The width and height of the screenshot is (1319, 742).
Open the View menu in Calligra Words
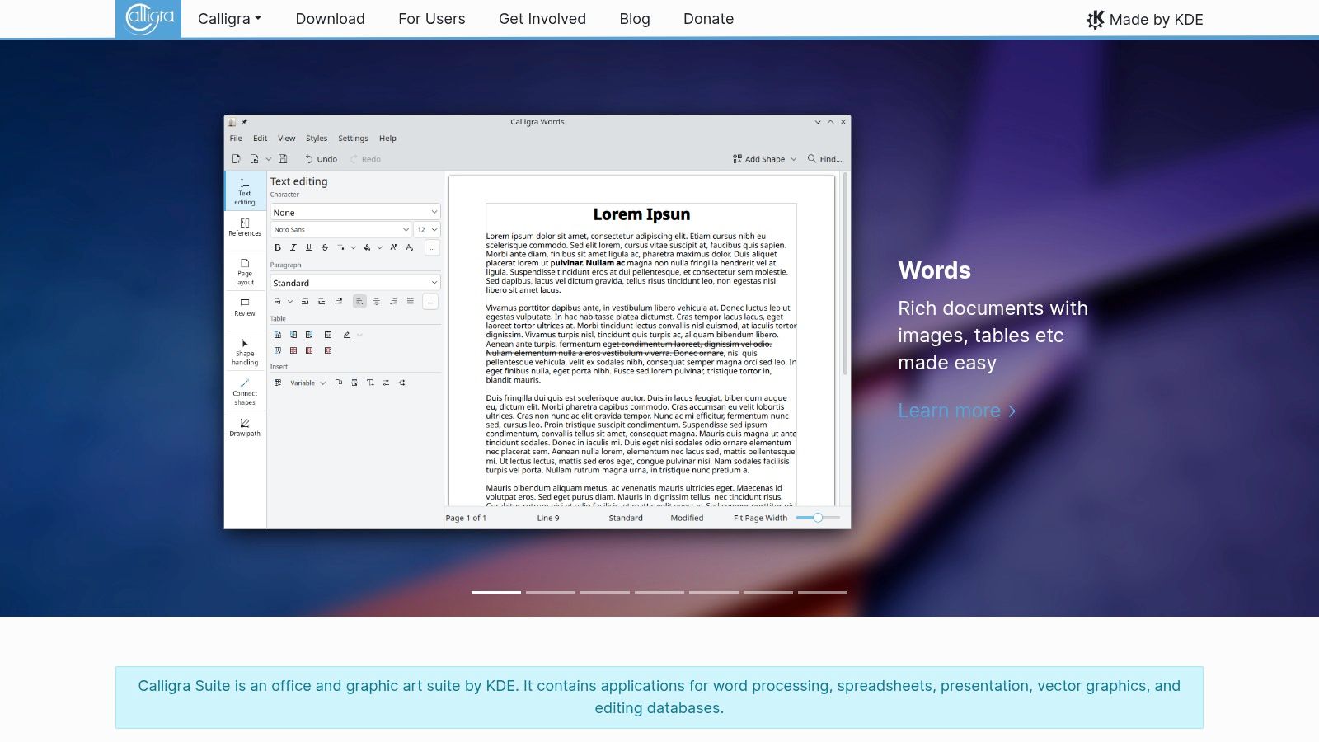[286, 139]
